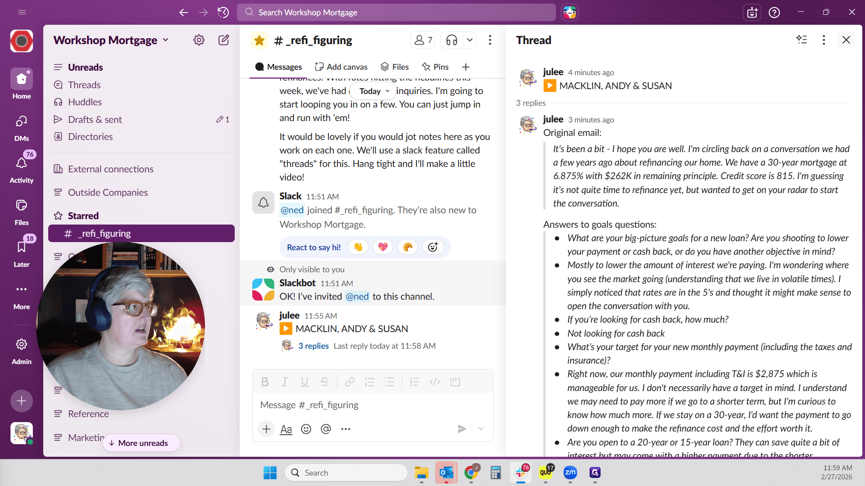Mention someone with @ icon

click(326, 429)
